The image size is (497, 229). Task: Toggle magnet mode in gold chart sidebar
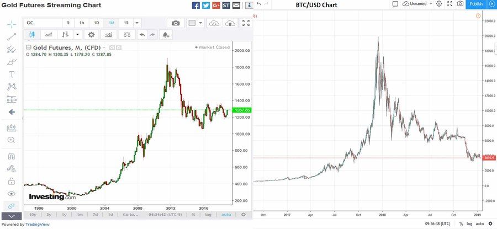click(x=12, y=156)
